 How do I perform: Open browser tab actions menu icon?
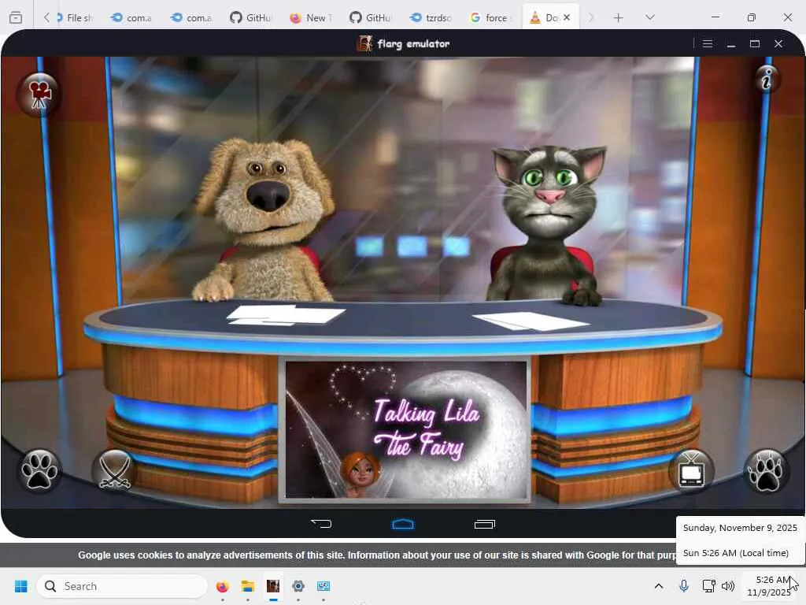[16, 17]
